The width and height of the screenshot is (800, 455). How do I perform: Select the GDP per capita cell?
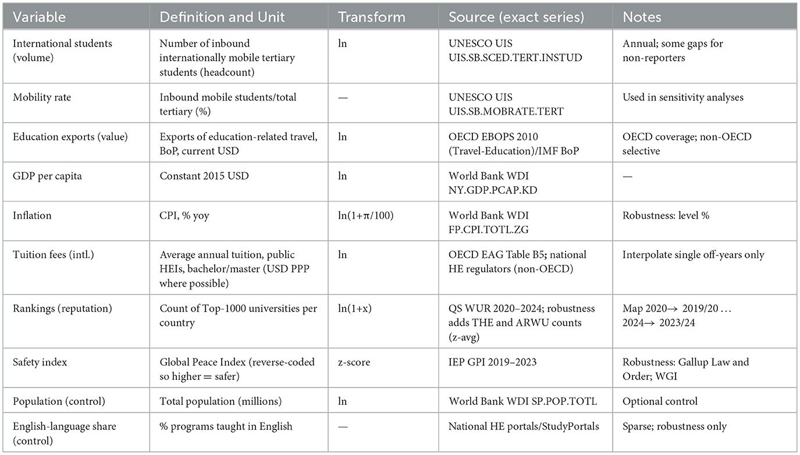click(x=48, y=176)
